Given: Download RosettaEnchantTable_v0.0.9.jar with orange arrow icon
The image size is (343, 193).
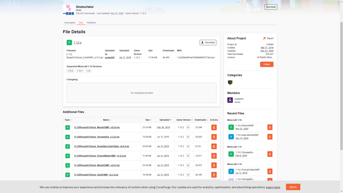Looking at the screenshot, I should (x=214, y=146).
